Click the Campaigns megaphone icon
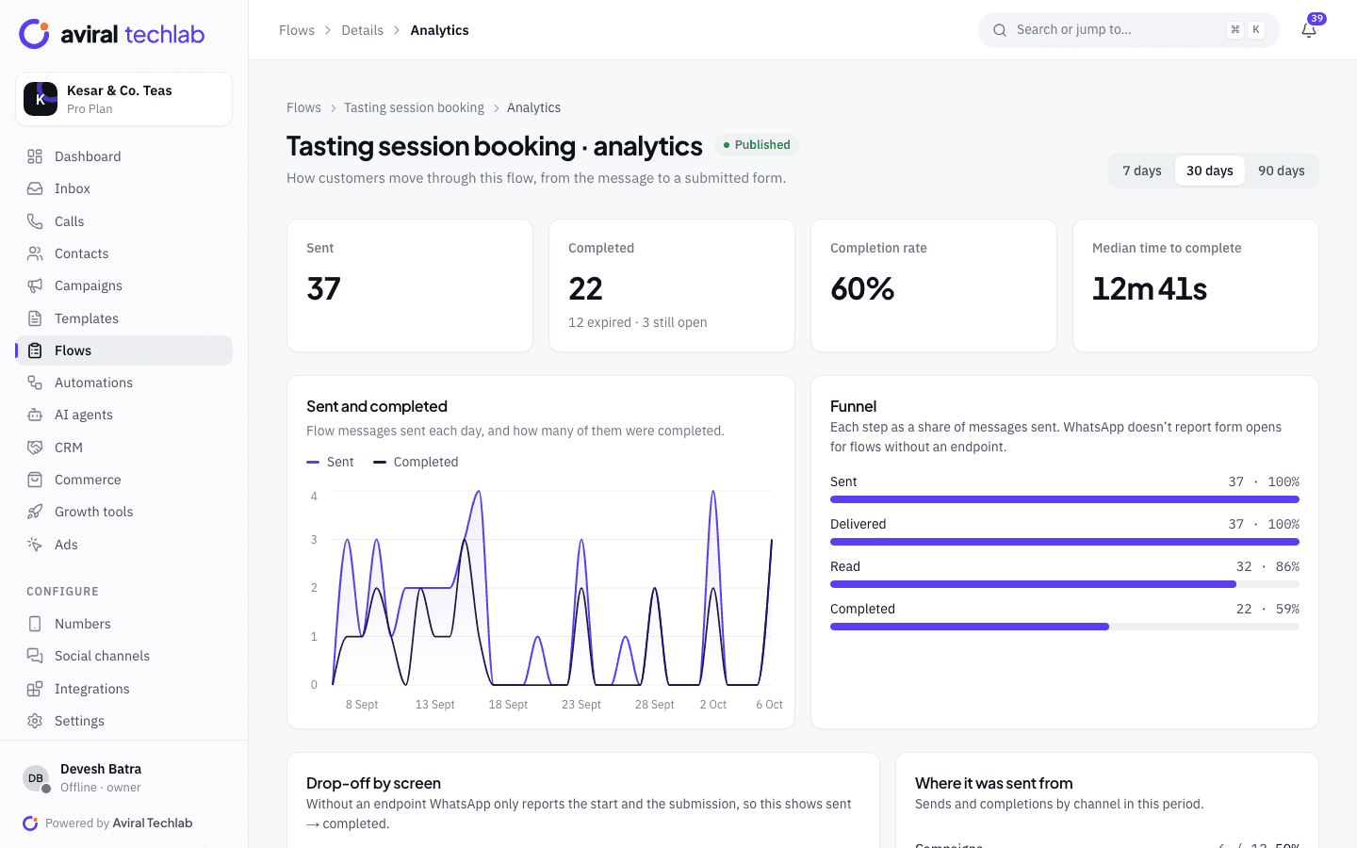 coord(35,285)
